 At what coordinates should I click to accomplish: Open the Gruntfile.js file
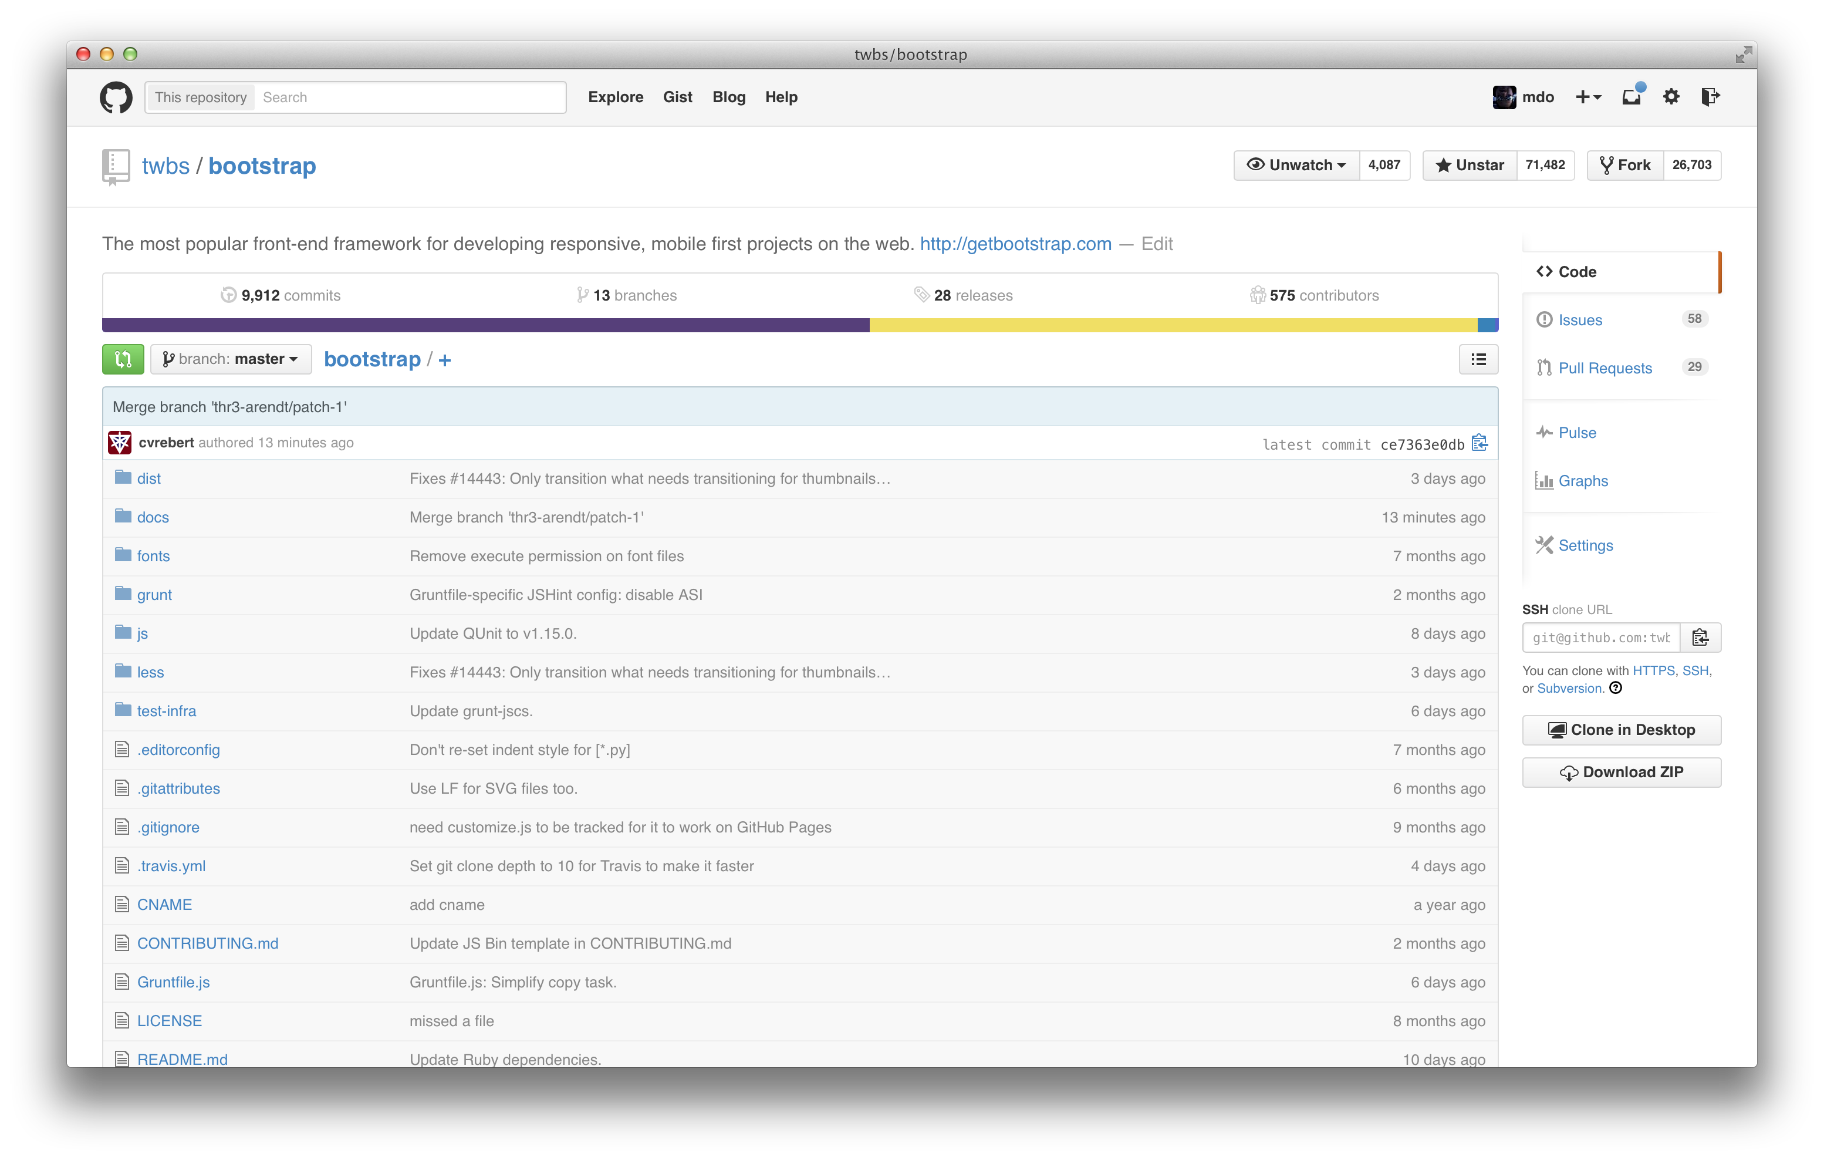click(173, 982)
